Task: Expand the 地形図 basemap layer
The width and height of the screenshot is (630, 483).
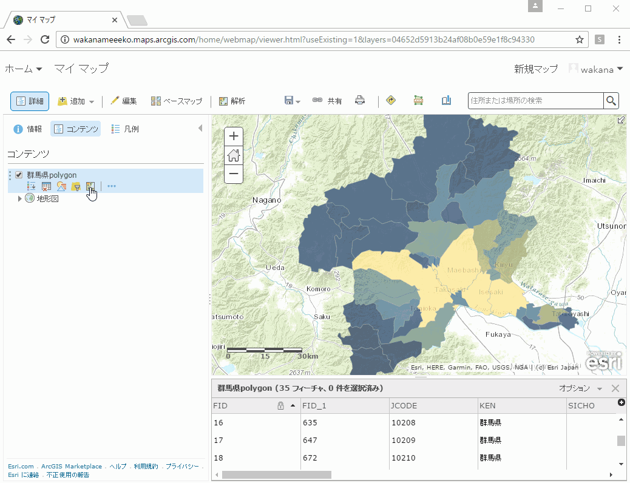Action: tap(19, 198)
